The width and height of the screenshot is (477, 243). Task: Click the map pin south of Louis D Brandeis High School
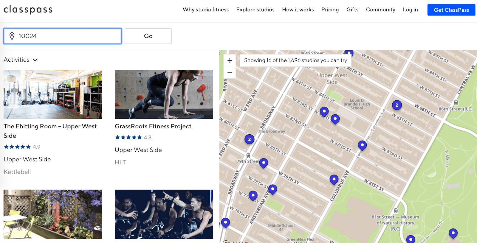coord(335,119)
